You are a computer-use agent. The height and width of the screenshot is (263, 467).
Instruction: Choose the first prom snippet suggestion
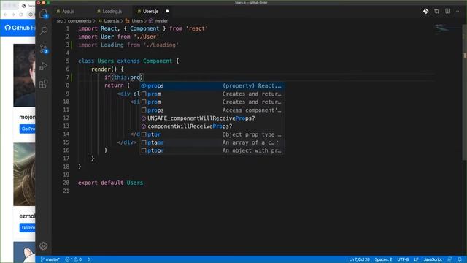click(212, 94)
